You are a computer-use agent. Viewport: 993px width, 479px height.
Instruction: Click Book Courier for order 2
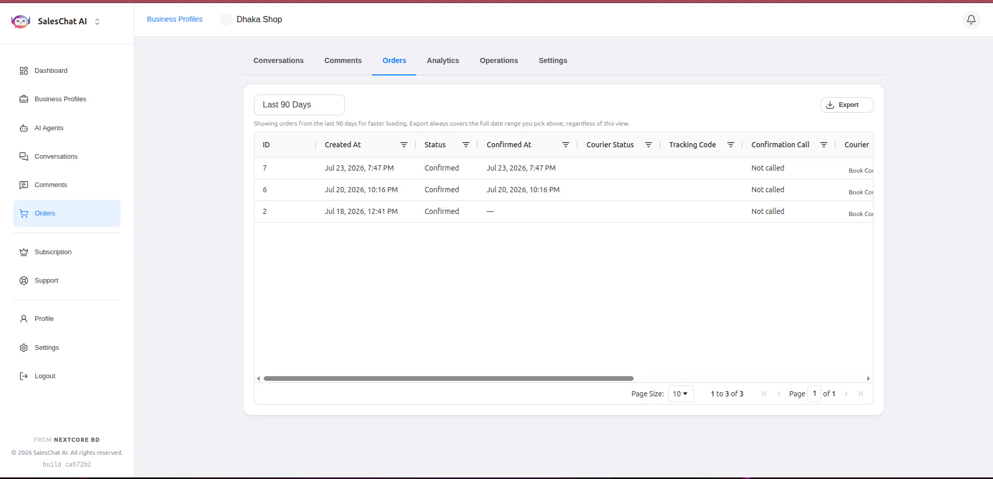point(861,214)
